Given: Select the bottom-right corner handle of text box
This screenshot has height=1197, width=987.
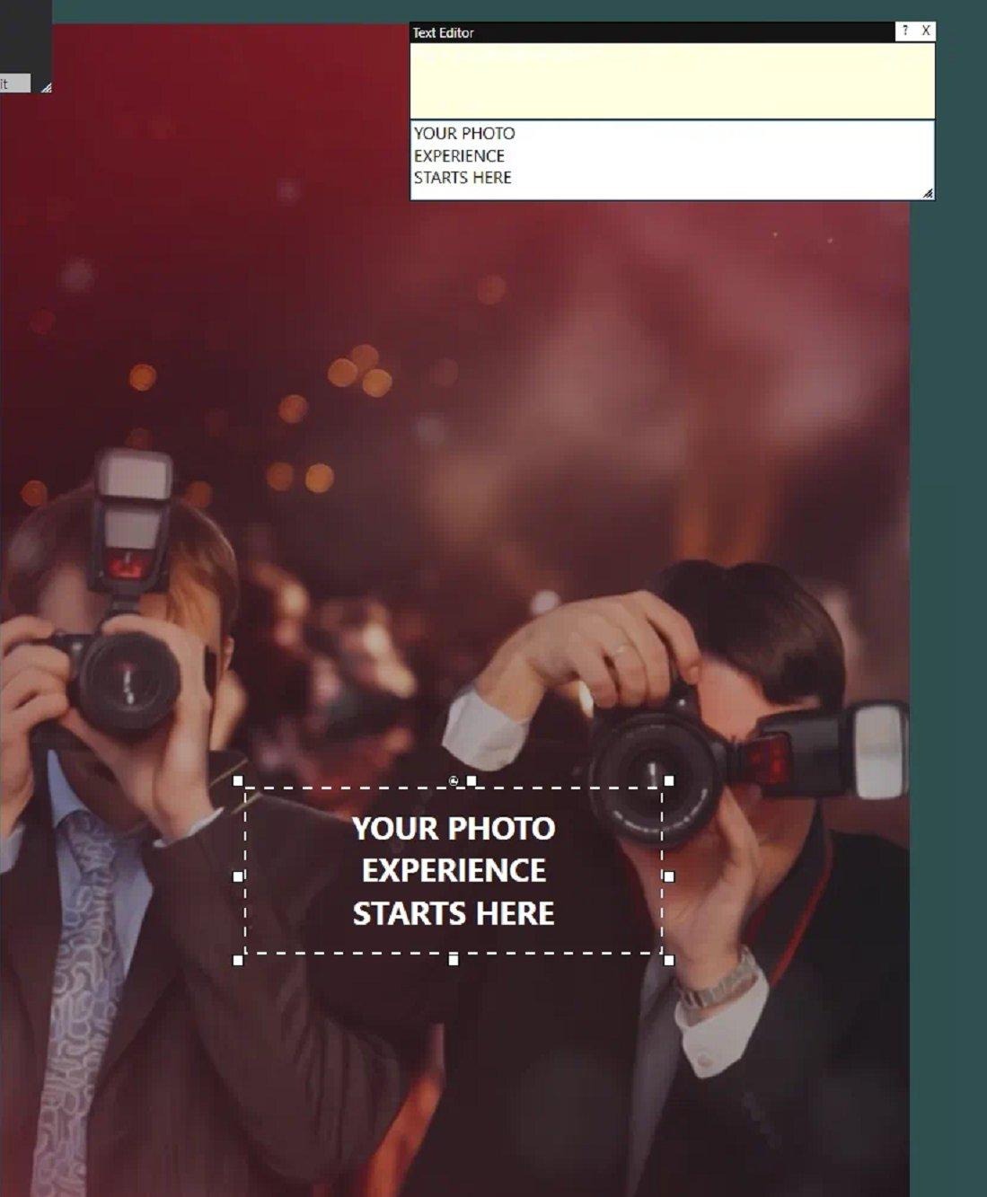Looking at the screenshot, I should point(668,960).
